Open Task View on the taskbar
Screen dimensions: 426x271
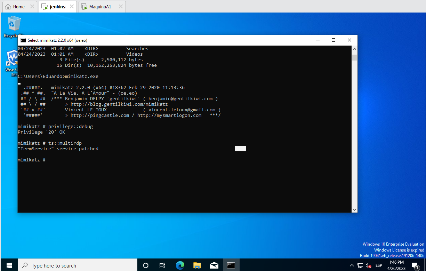(162, 265)
